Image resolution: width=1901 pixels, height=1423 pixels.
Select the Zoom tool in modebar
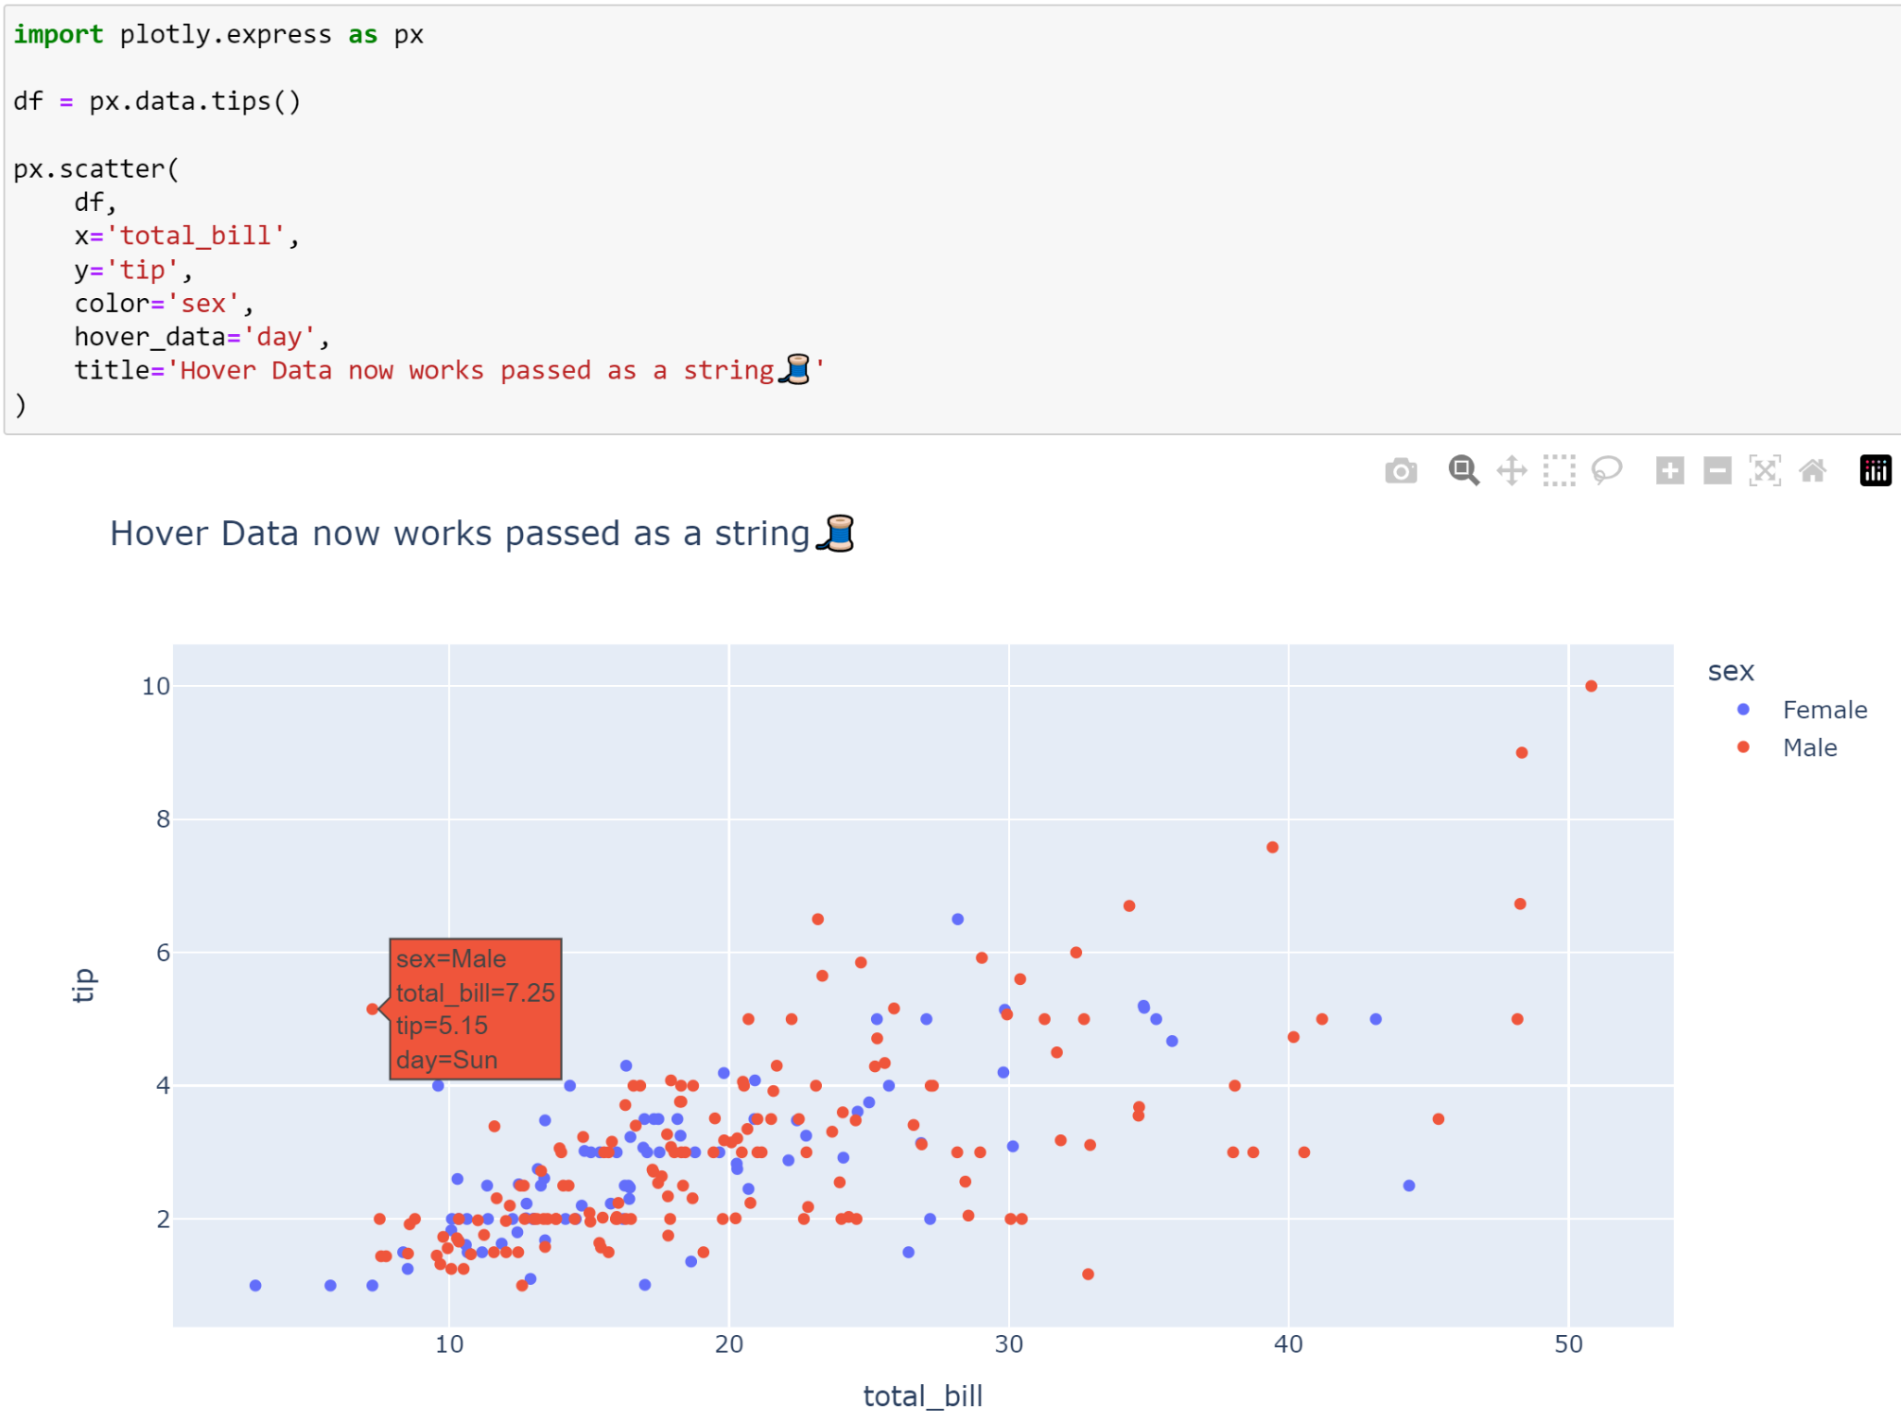click(1464, 471)
